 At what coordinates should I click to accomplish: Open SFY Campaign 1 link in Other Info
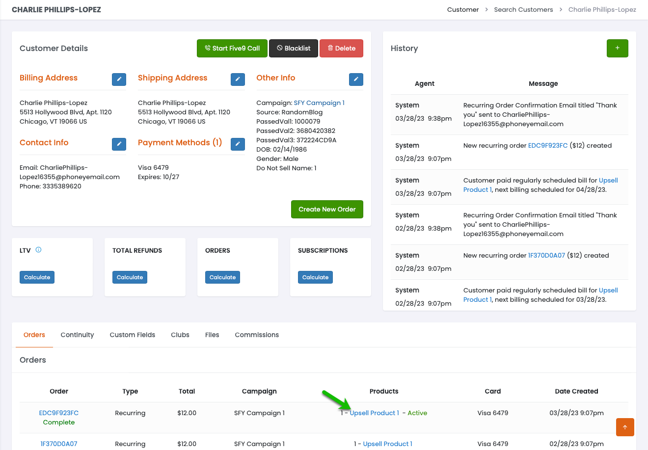tap(319, 103)
